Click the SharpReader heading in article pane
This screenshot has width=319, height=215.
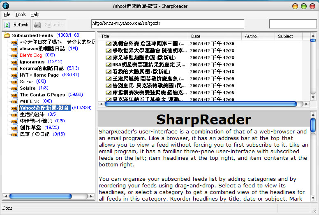click(x=203, y=119)
